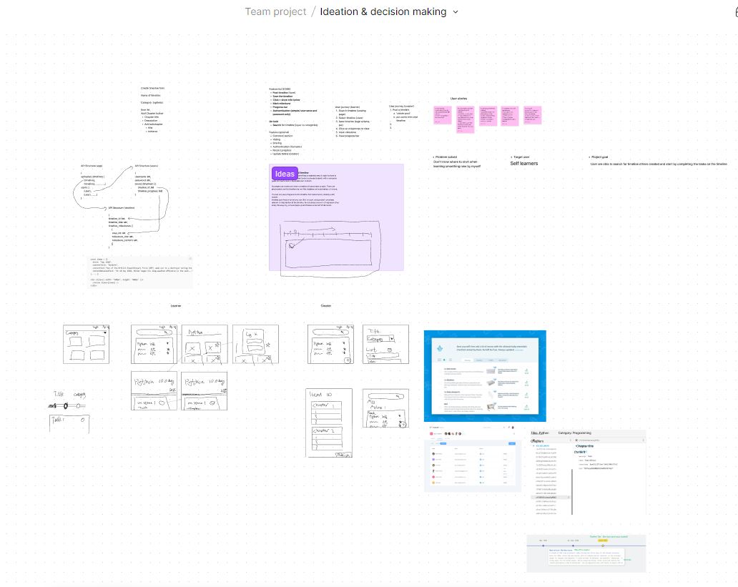Click the Ideation & decision making title
738x587 pixels.
tap(383, 11)
